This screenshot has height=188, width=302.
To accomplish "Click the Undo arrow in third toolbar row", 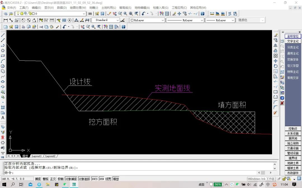I will tap(64, 27).
